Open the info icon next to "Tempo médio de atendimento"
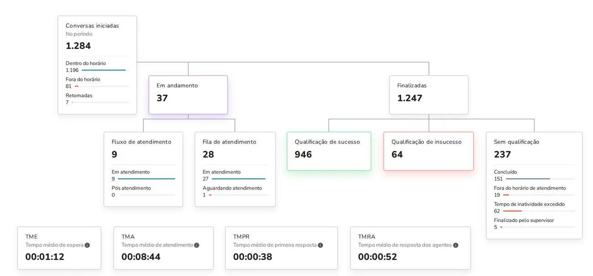 click(x=197, y=245)
